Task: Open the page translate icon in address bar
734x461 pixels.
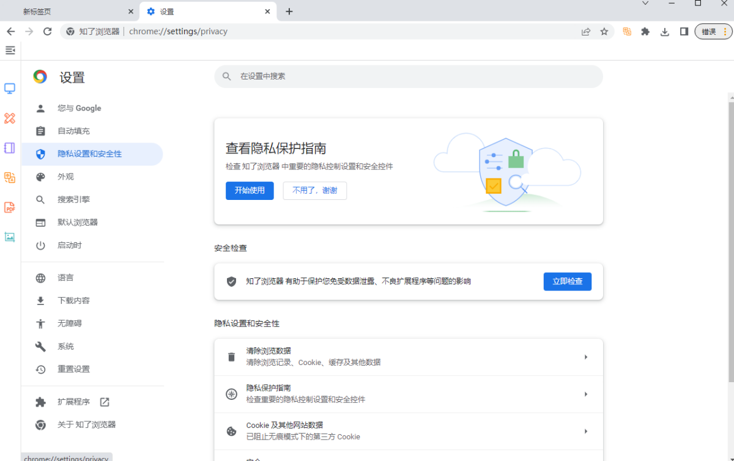Action: pyautogui.click(x=626, y=31)
